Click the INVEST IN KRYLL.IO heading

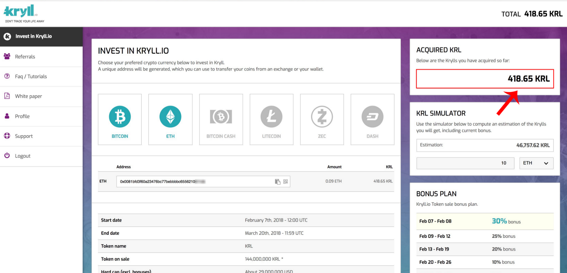point(133,51)
